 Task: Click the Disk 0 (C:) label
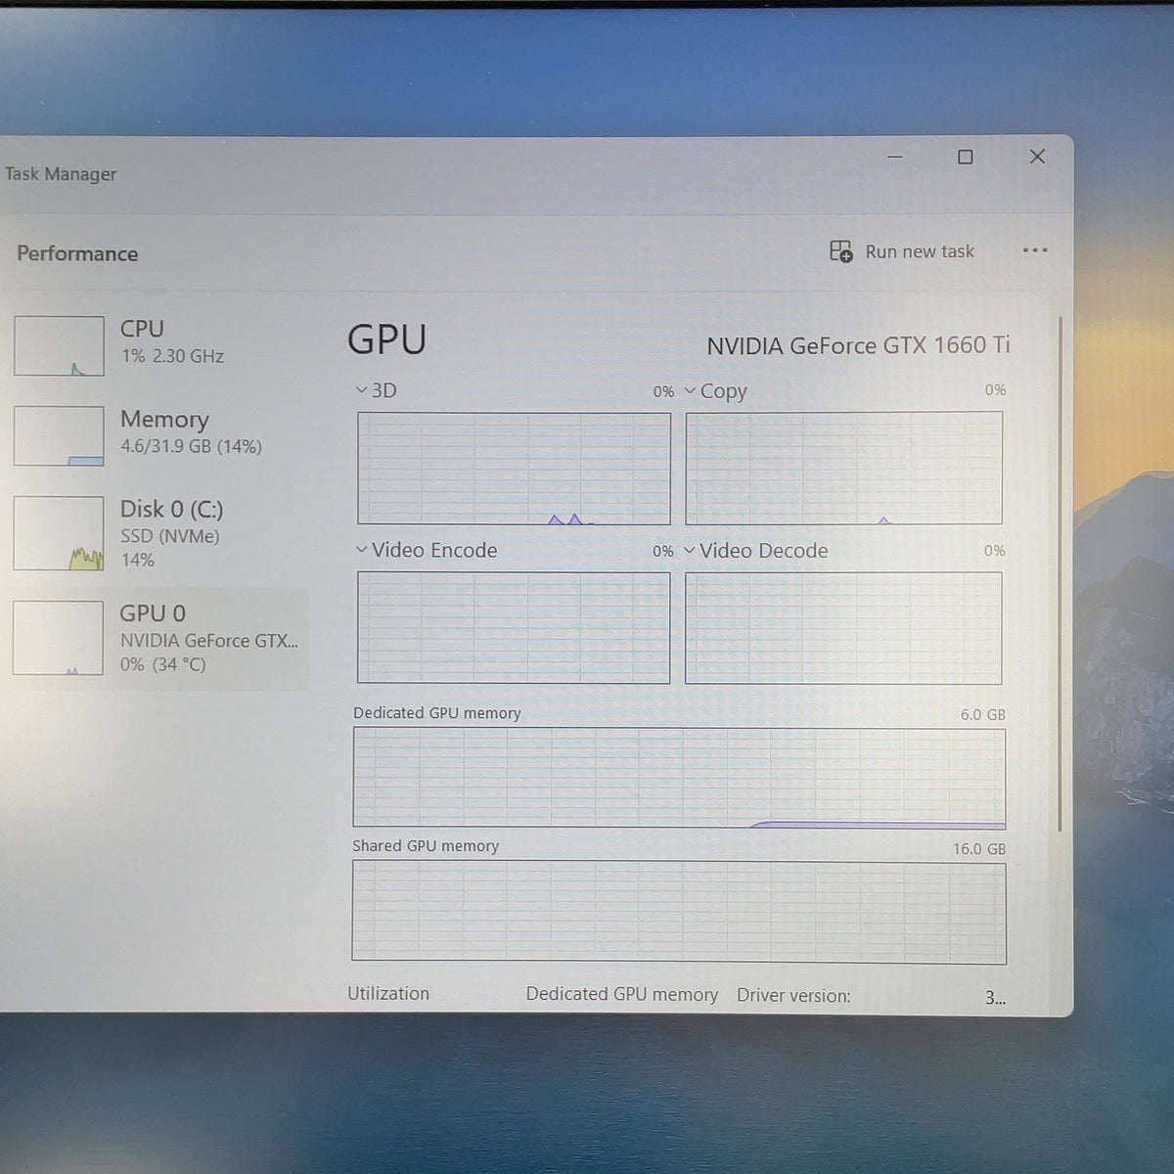(x=171, y=509)
